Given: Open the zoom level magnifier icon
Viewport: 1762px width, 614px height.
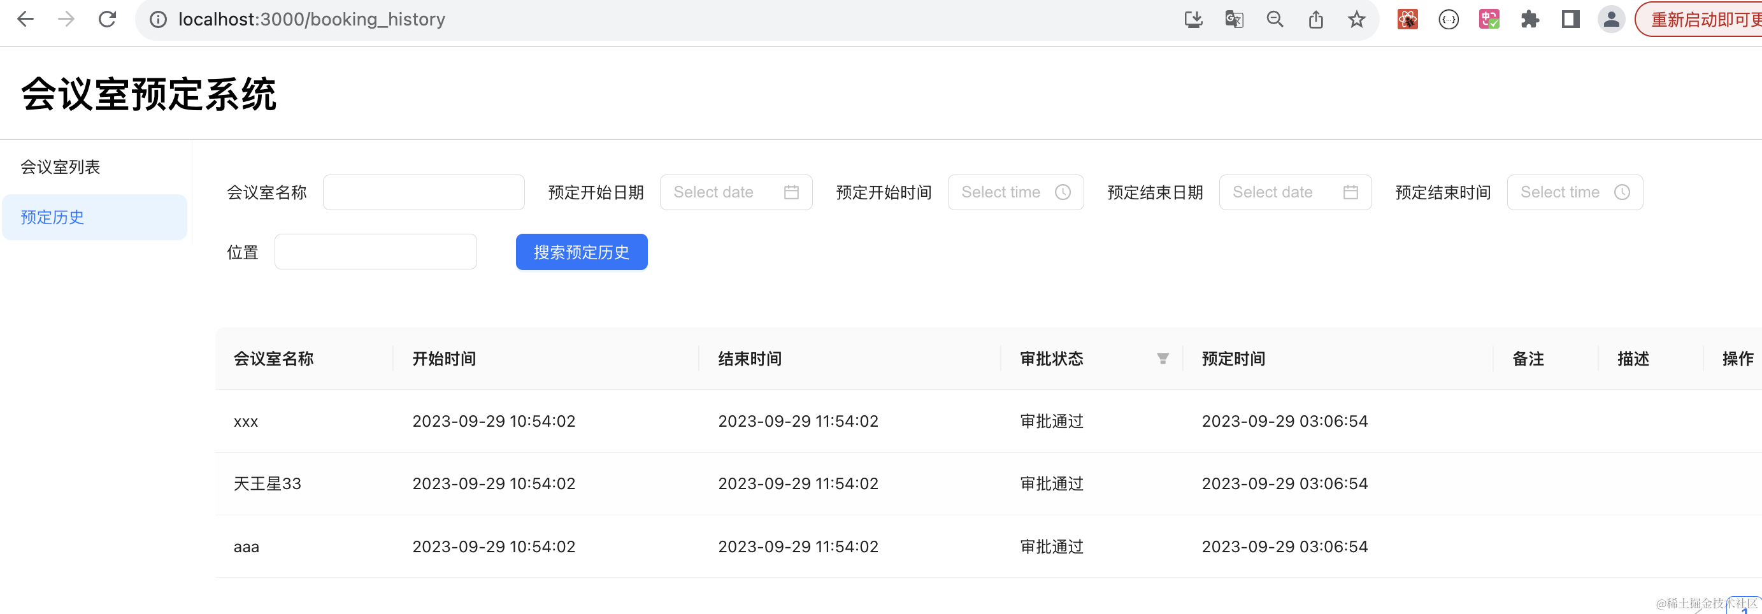Looking at the screenshot, I should pos(1275,19).
